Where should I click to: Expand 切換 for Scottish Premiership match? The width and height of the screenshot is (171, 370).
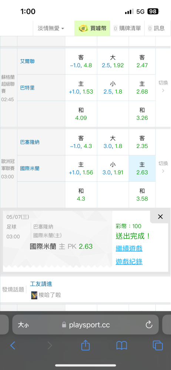tap(163, 86)
